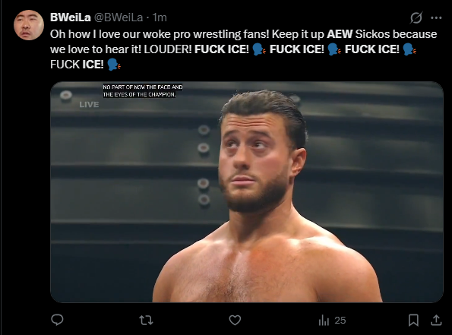Screen dimensions: 452x335
Task: Open the tweet via 1m timestamp
Action: tap(160, 17)
